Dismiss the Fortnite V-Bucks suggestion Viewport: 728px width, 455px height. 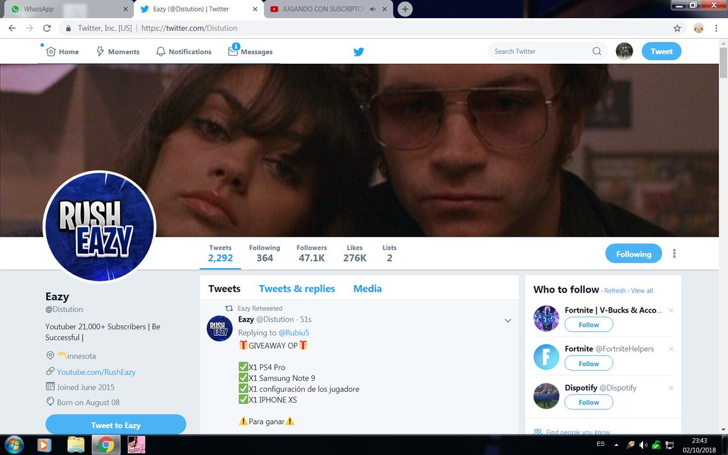[x=670, y=311]
